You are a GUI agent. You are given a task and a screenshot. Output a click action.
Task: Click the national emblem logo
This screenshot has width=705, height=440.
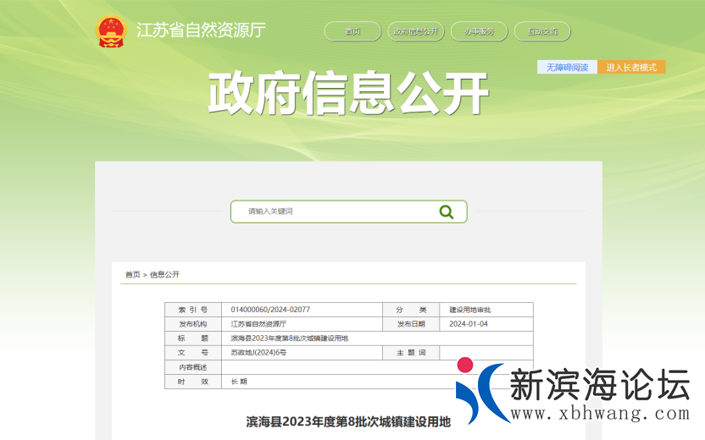tap(110, 31)
